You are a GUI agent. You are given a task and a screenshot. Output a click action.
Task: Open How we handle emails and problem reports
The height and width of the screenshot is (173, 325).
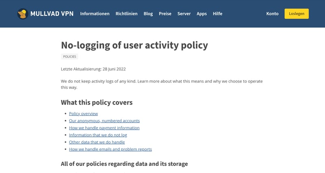[110, 149]
